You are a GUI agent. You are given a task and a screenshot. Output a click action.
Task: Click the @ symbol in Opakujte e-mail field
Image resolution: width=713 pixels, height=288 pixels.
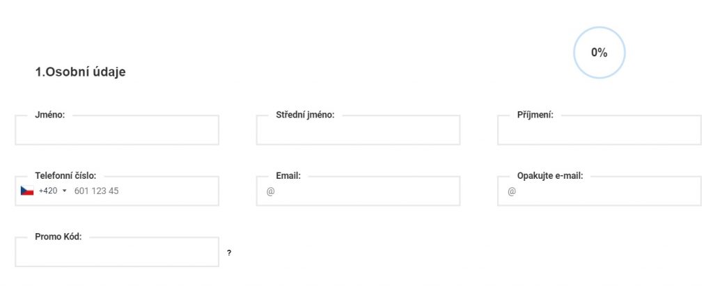(x=511, y=191)
